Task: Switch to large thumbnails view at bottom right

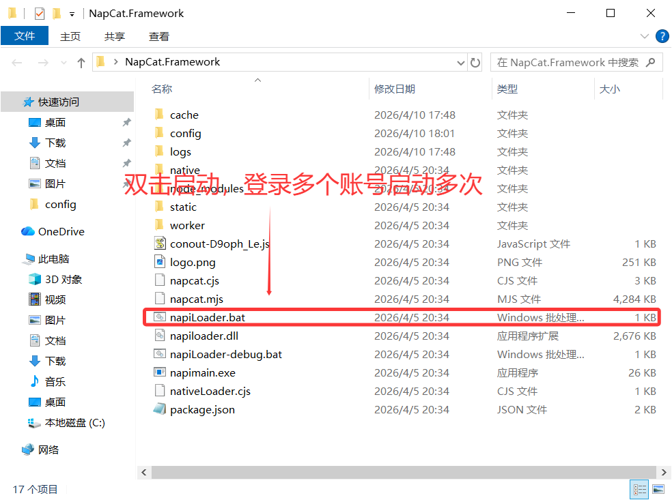Action: [658, 489]
